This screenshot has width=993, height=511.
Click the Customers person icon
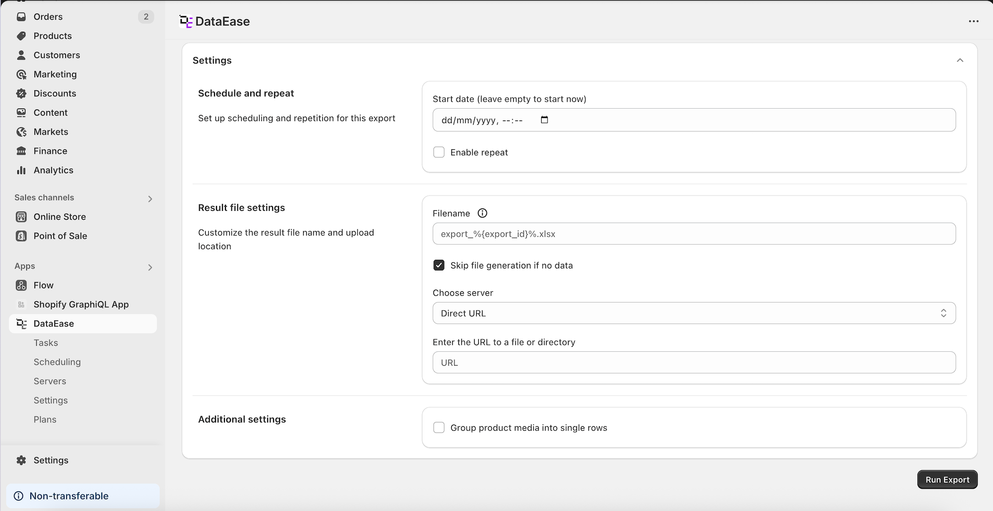point(21,55)
